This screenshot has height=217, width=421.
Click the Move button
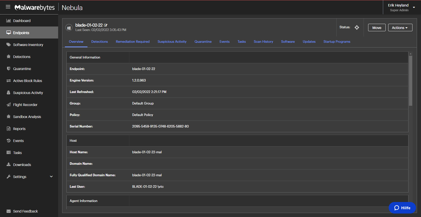click(377, 28)
